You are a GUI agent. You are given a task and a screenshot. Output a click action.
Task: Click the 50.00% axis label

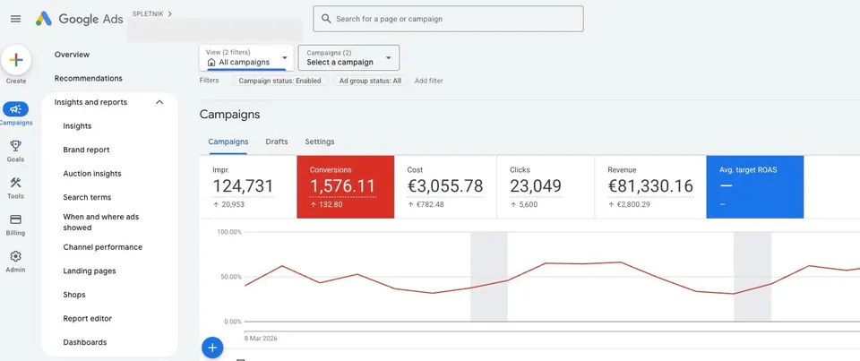231,277
